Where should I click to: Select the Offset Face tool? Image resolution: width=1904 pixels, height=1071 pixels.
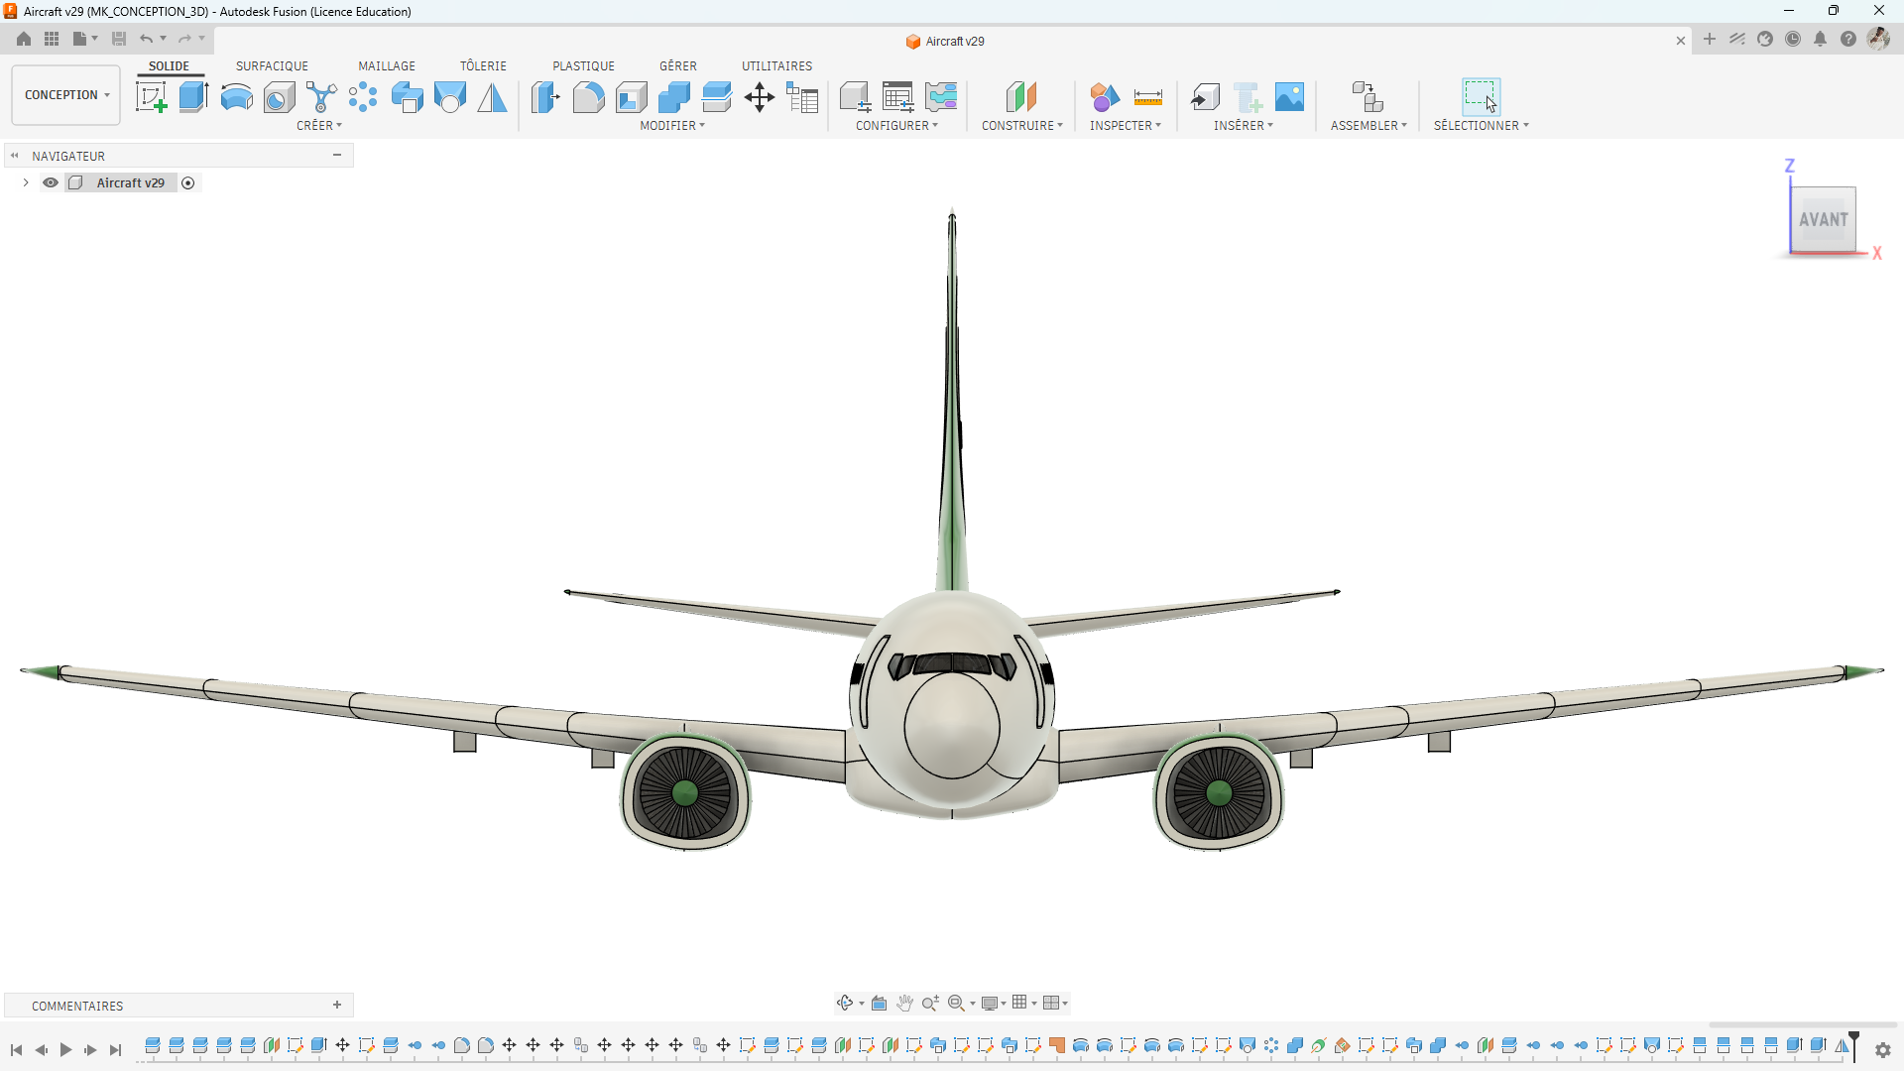pyautogui.click(x=716, y=97)
